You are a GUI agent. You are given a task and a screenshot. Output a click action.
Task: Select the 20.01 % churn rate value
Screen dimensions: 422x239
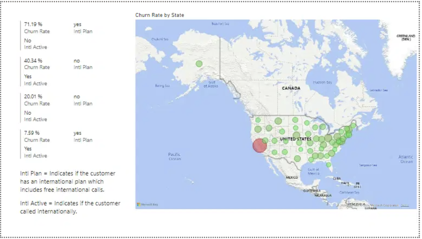[x=33, y=96]
